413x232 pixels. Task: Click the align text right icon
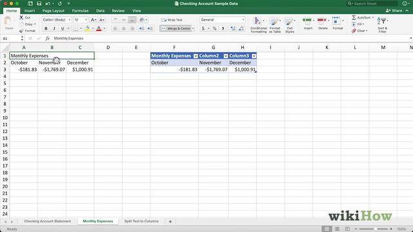(x=132, y=28)
